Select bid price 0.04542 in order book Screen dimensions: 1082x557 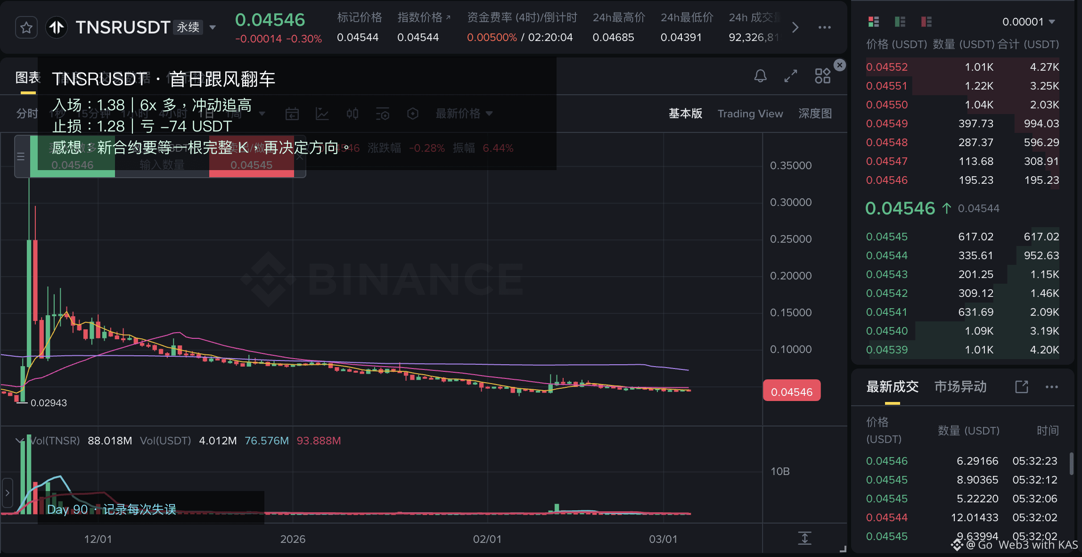click(886, 293)
